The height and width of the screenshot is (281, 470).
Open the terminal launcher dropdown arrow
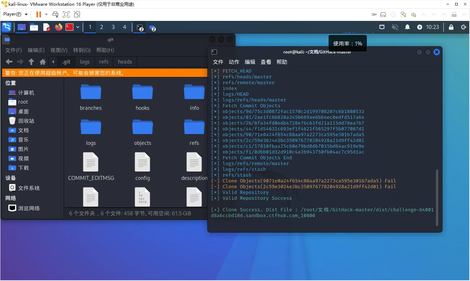point(77,27)
